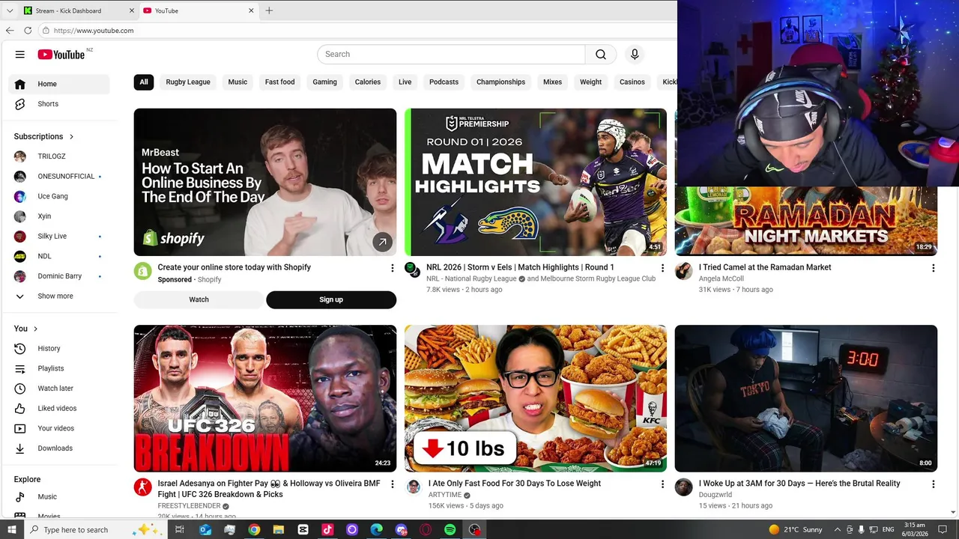Open NDL channel subscription
Screen dimensions: 959x539
[59, 256]
